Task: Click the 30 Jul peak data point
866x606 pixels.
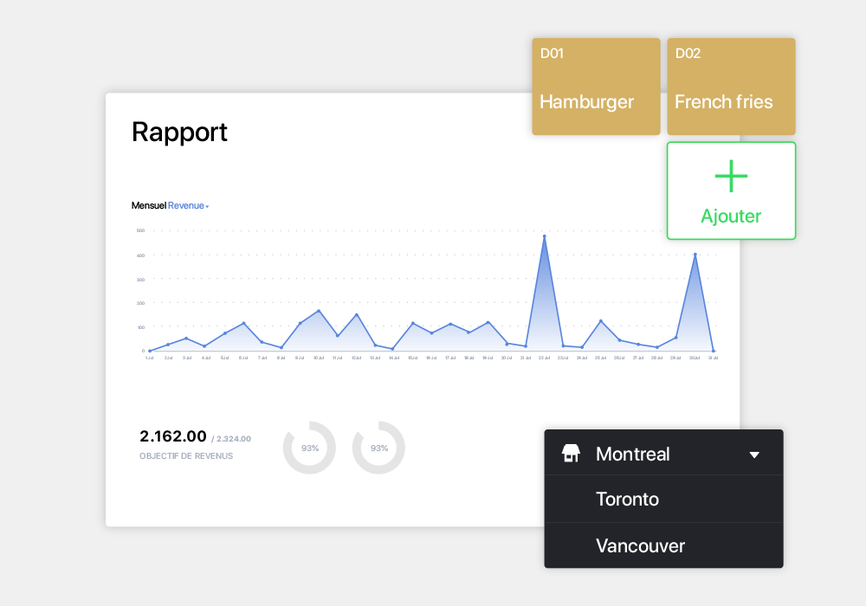Action: pyautogui.click(x=695, y=255)
